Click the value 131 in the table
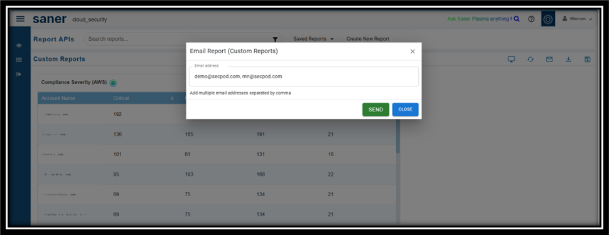Screen dimensions: 609x235 tap(260, 154)
